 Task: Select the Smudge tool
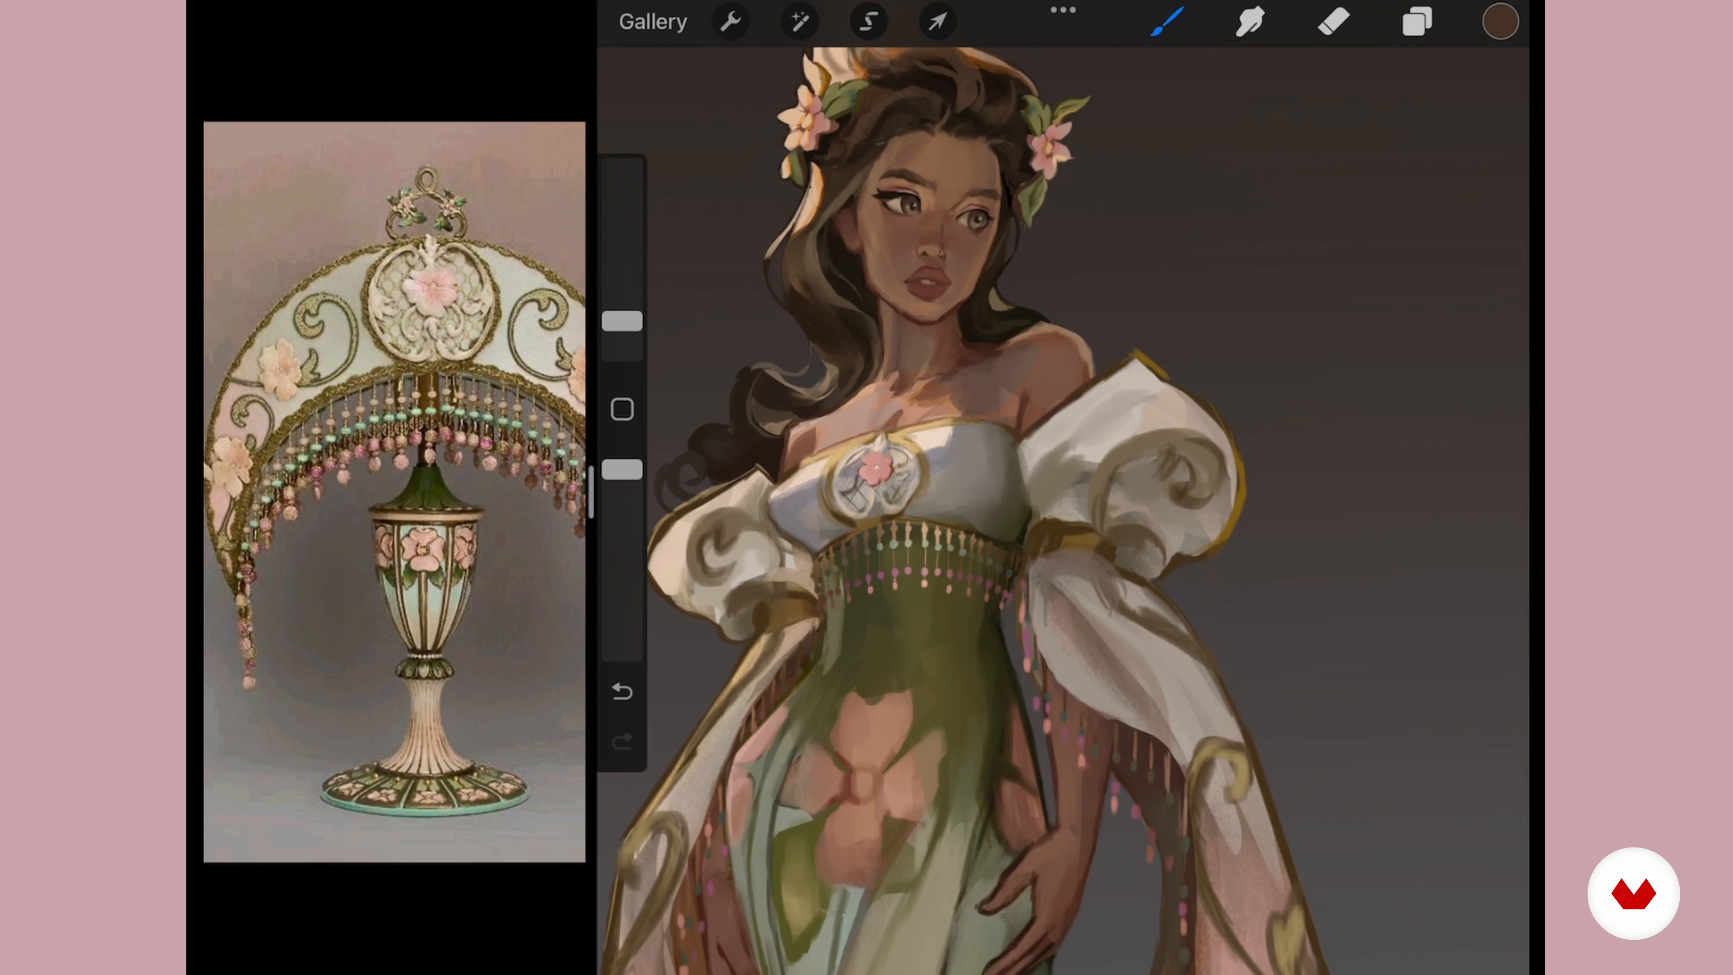[x=1250, y=22]
